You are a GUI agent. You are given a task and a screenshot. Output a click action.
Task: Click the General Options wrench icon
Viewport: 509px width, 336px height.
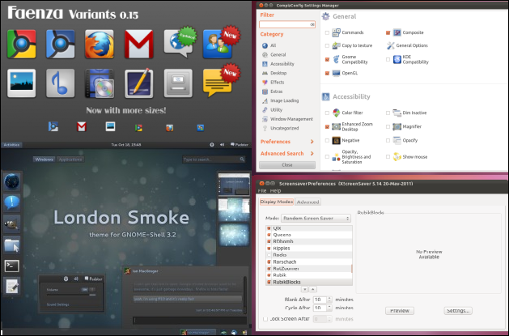[391, 45]
